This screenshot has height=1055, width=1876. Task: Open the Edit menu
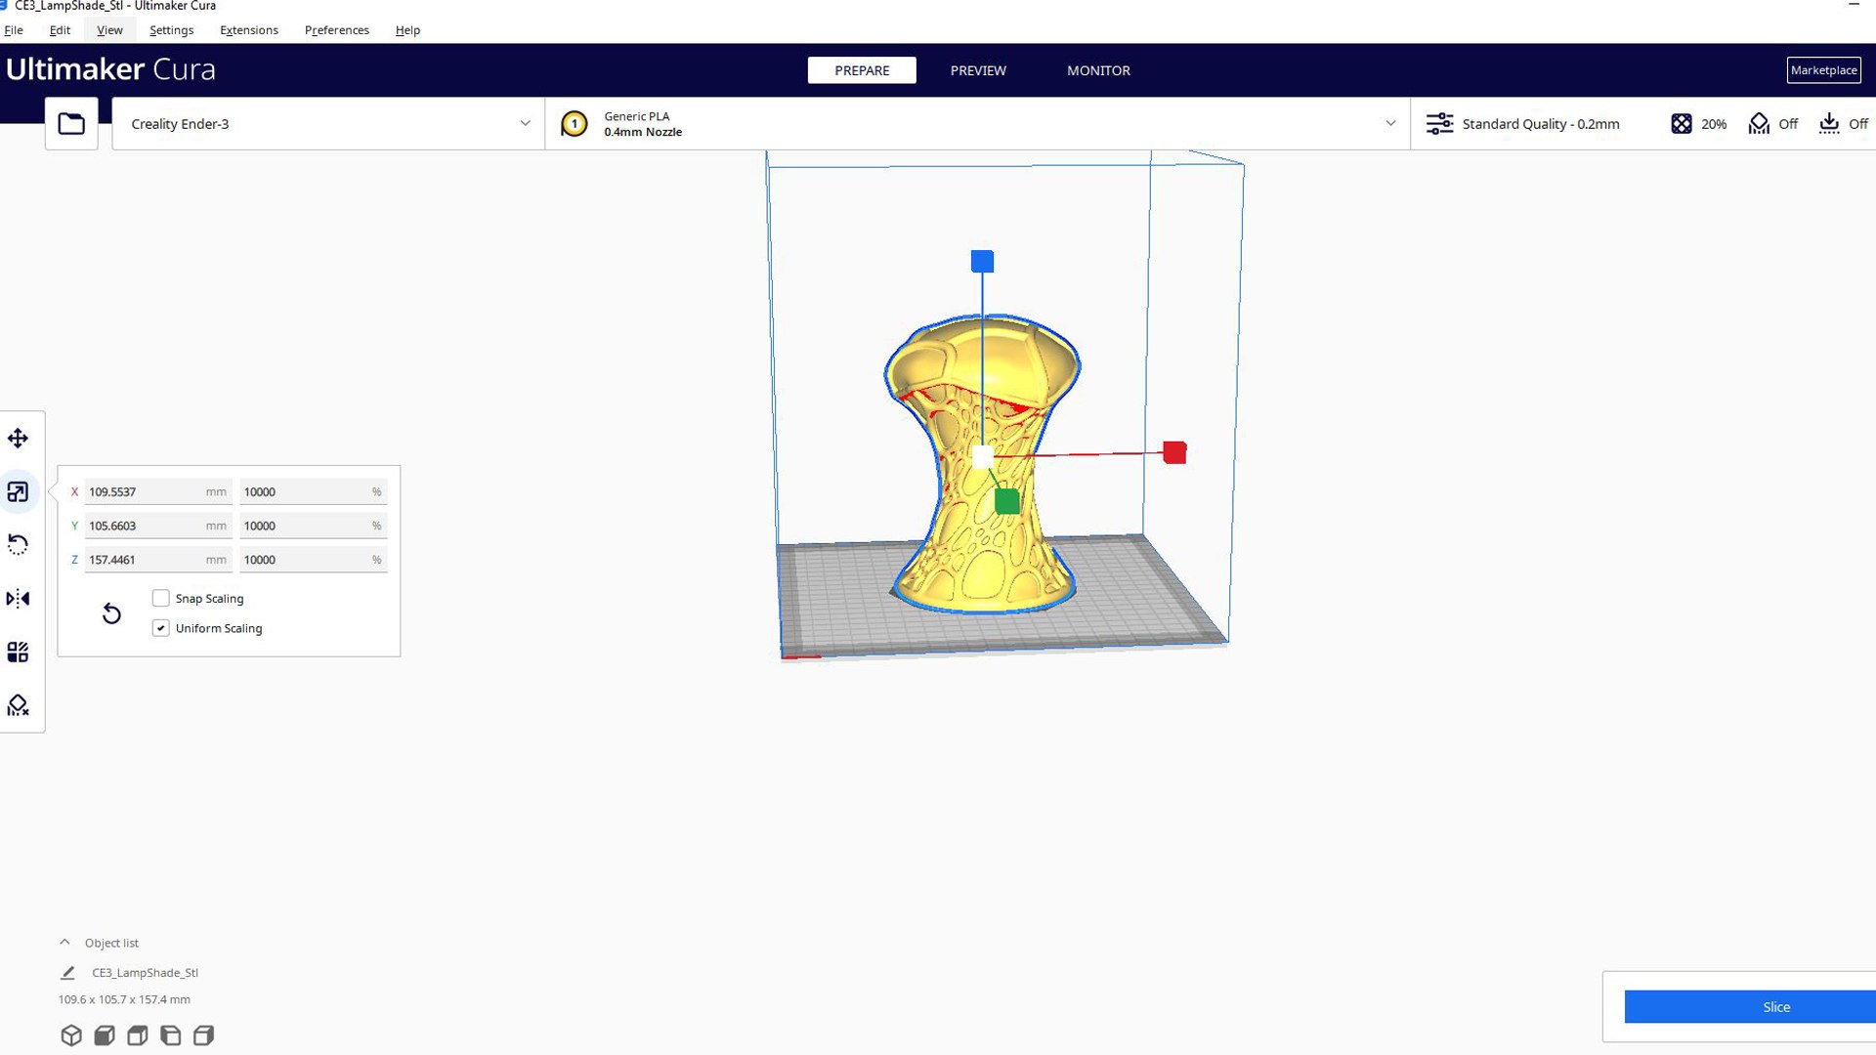pyautogui.click(x=60, y=30)
